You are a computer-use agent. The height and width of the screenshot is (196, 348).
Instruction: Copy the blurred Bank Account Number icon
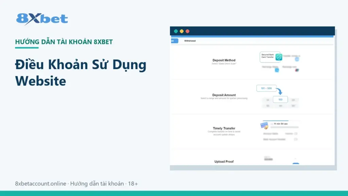coord(296,139)
